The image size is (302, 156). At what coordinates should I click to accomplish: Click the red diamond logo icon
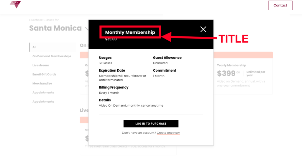(x=15, y=4)
